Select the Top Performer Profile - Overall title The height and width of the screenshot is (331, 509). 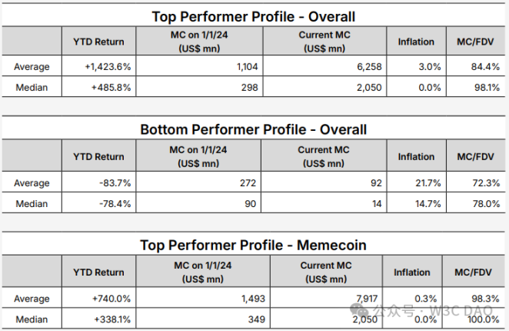pos(252,16)
